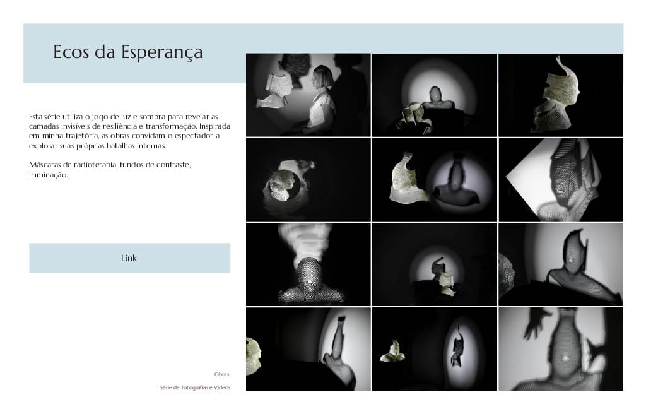View bottom-right photo with hand shadow

click(561, 349)
